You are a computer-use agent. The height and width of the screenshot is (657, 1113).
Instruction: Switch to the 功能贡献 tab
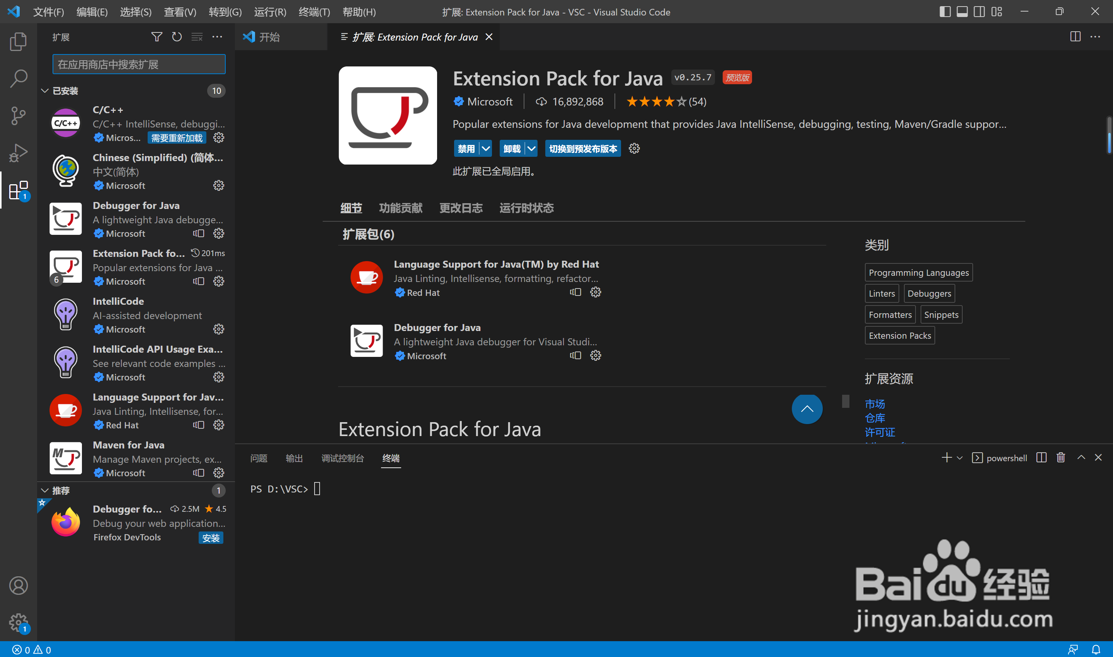pos(400,208)
